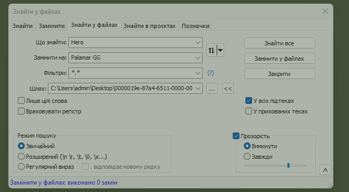
Task: Open the Позначки tab
Action: 195,26
